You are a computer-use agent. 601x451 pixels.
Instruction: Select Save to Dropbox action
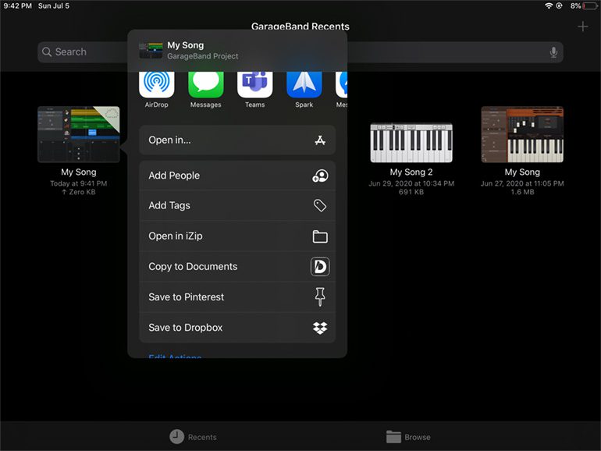237,328
